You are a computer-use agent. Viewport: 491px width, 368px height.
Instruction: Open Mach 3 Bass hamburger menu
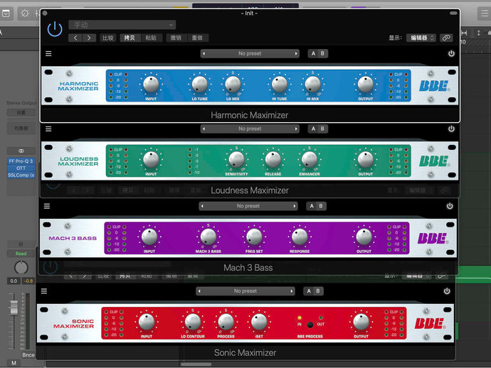point(47,206)
